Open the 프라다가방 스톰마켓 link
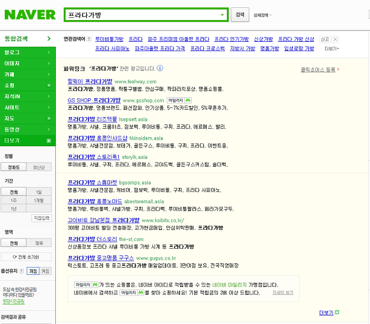This screenshot has height=324, width=370. coord(92,183)
